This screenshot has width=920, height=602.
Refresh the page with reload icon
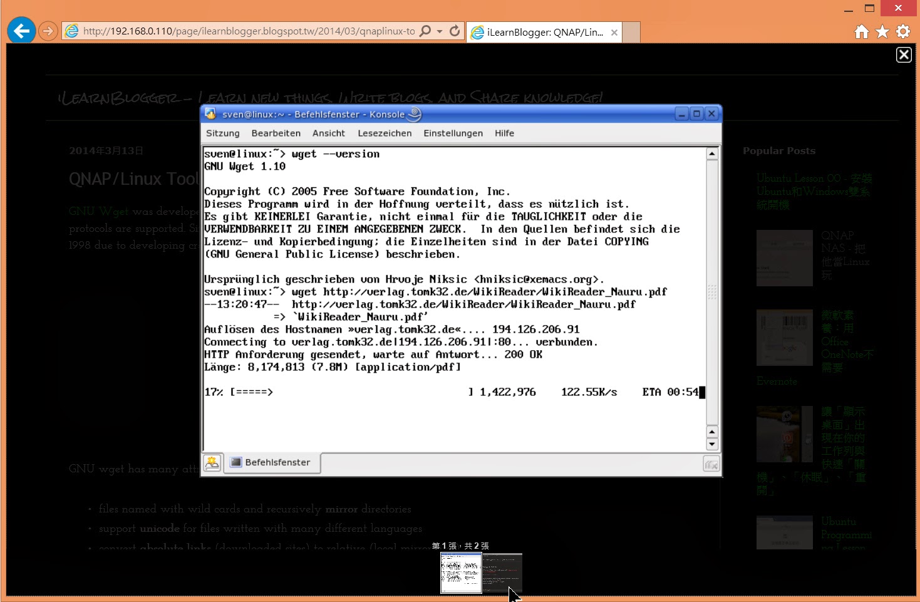click(455, 31)
